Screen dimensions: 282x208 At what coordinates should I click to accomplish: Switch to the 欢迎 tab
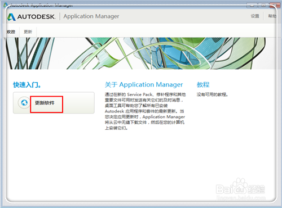[x=11, y=32]
